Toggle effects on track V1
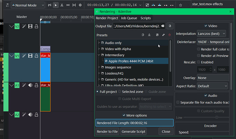The height and width of the screenshot is (139, 236). click(x=24, y=56)
